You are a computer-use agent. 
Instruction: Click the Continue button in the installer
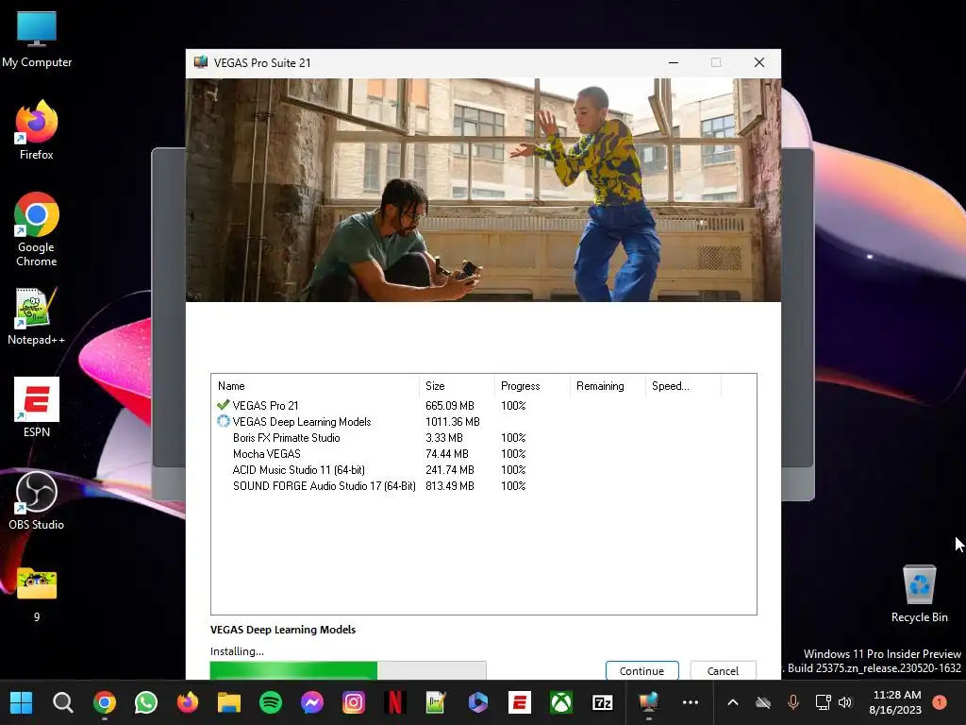coord(641,671)
